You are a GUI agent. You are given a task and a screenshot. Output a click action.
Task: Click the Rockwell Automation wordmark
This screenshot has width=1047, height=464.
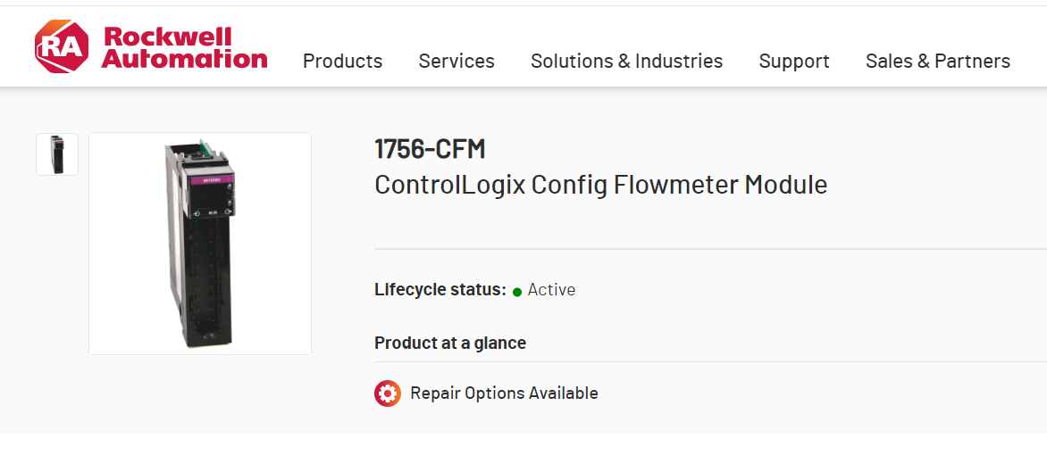click(184, 47)
